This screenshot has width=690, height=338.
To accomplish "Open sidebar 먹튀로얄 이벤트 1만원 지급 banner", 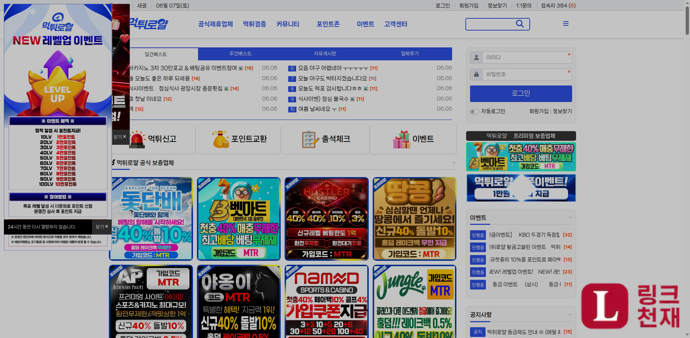I will pyautogui.click(x=521, y=188).
